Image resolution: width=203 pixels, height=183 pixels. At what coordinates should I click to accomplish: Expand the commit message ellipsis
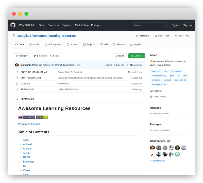pos(79,65)
